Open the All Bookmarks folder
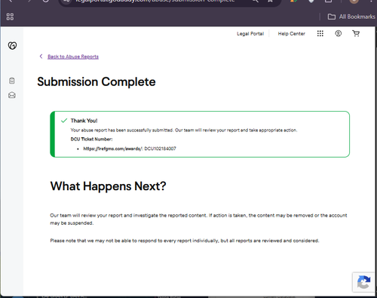This screenshot has width=377, height=298. pyautogui.click(x=351, y=17)
